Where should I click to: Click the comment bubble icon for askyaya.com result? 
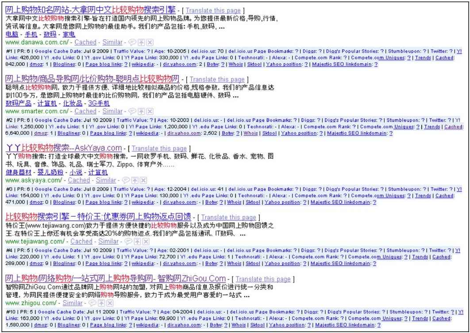pyautogui.click(x=126, y=180)
